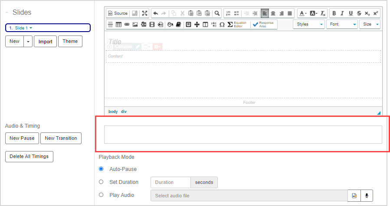Viewport: 390px width, 206px height.
Task: Insert a table
Action: tap(118, 25)
